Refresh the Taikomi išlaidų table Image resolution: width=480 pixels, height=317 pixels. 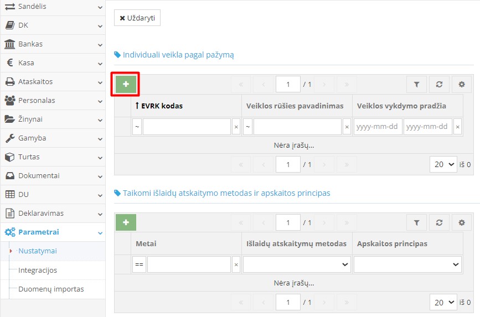(439, 223)
